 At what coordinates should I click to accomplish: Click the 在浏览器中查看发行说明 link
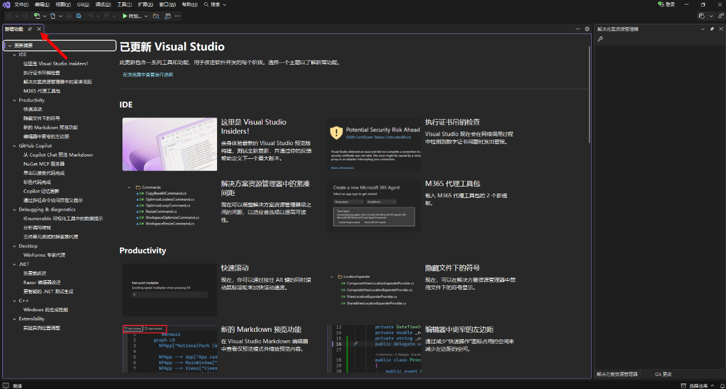pyautogui.click(x=148, y=75)
